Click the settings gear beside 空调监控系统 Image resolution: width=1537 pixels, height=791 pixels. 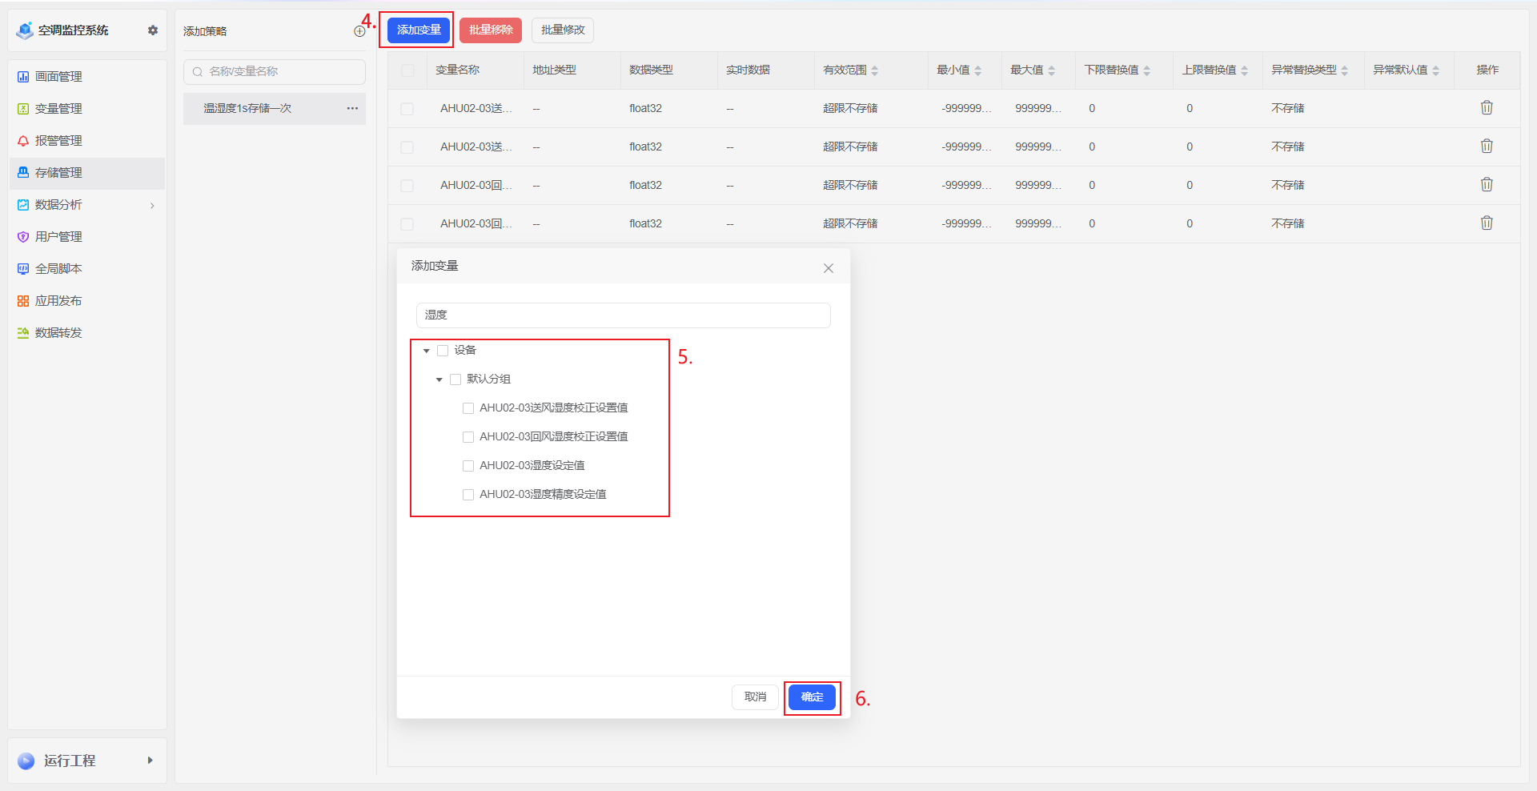[x=153, y=30]
